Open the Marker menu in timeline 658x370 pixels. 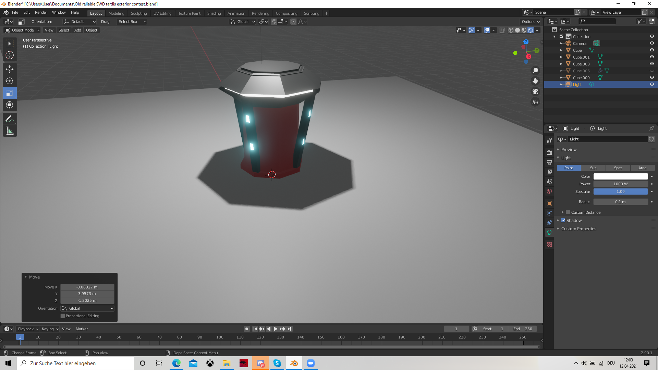tap(82, 329)
